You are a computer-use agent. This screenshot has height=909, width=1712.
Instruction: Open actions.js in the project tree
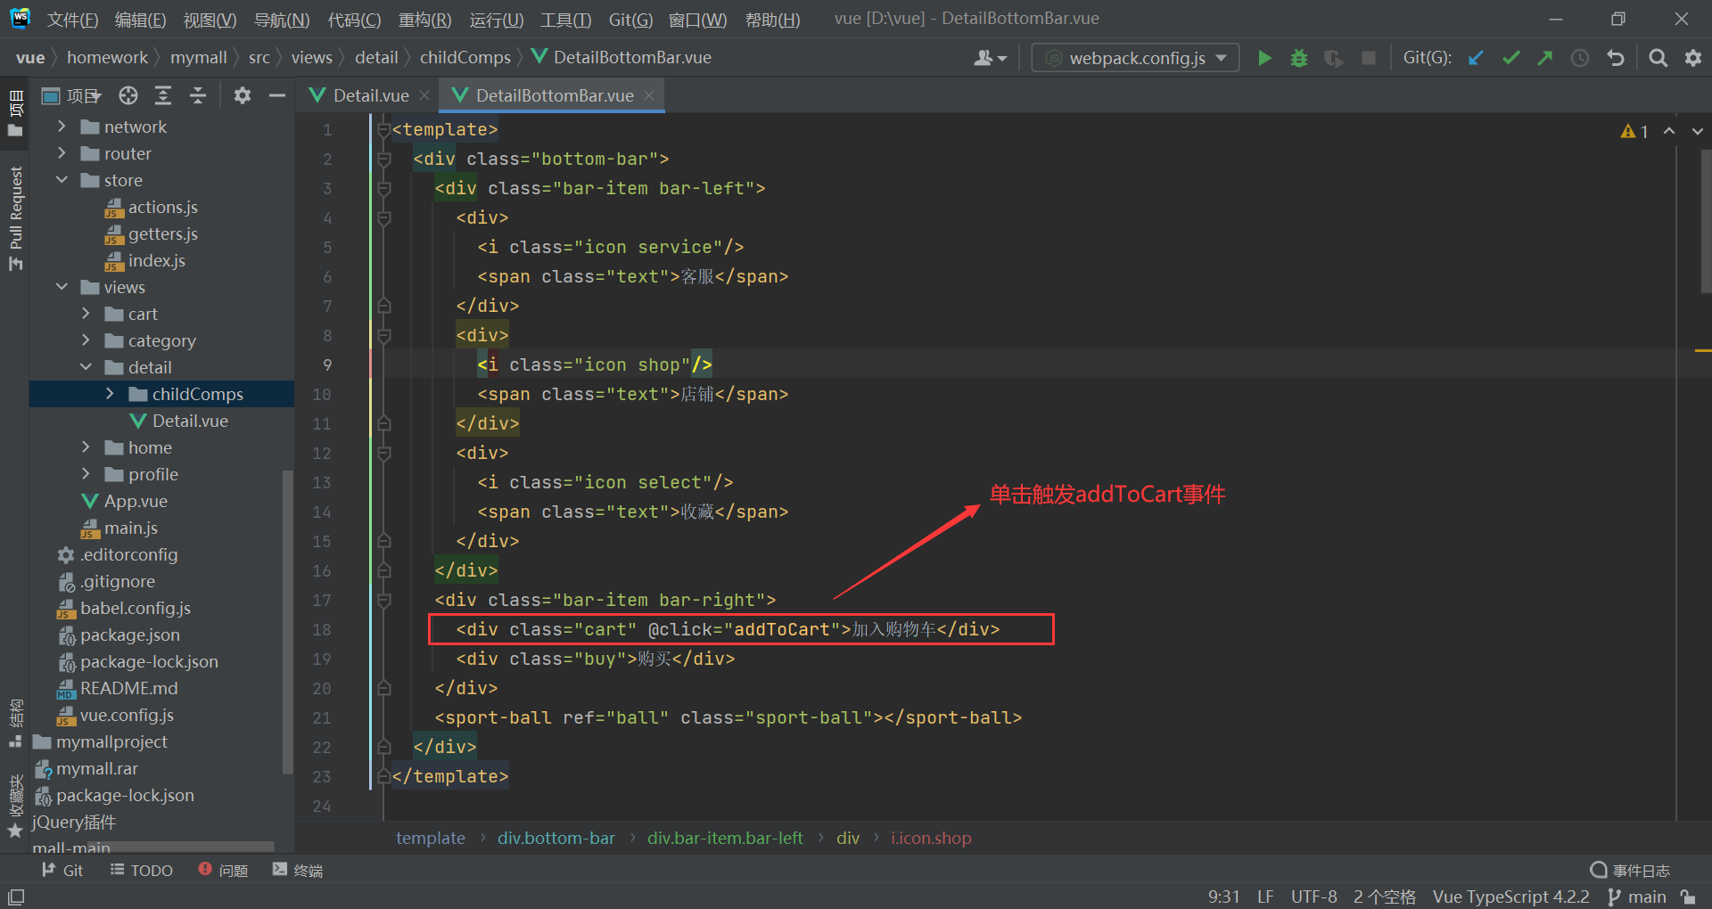162,207
